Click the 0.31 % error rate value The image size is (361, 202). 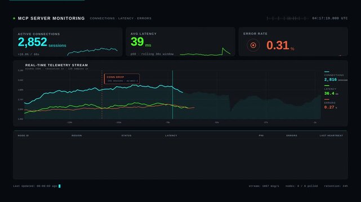coord(280,45)
